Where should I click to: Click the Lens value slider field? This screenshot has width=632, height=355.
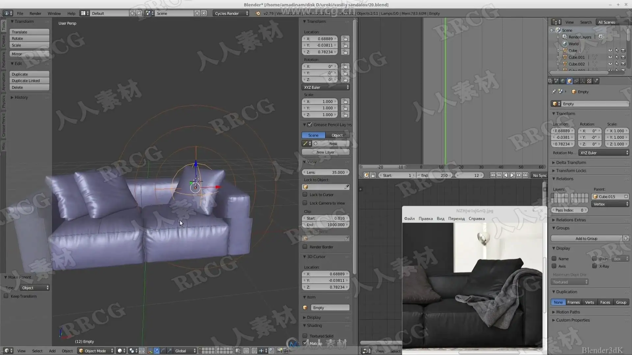tap(326, 172)
